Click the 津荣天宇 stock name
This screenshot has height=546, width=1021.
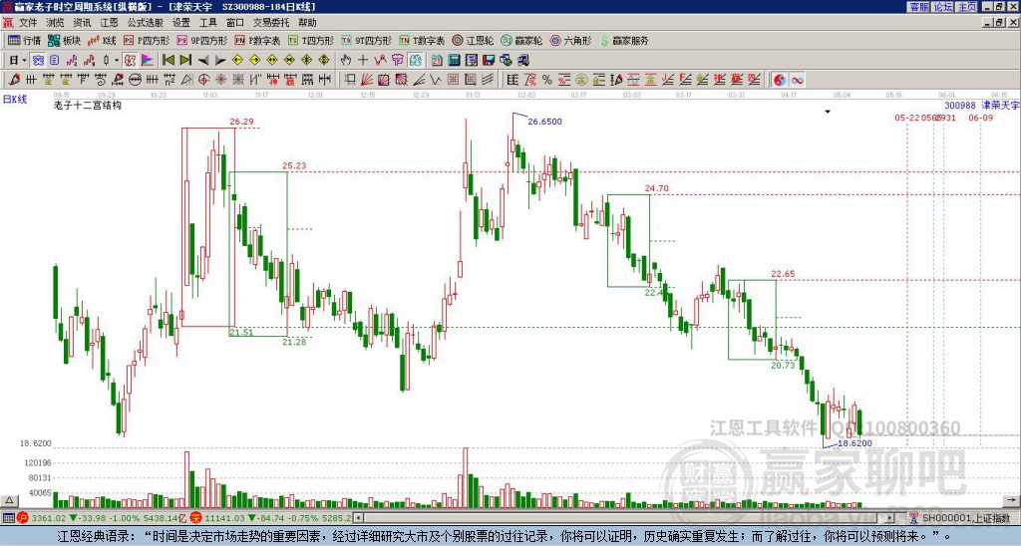(1000, 105)
